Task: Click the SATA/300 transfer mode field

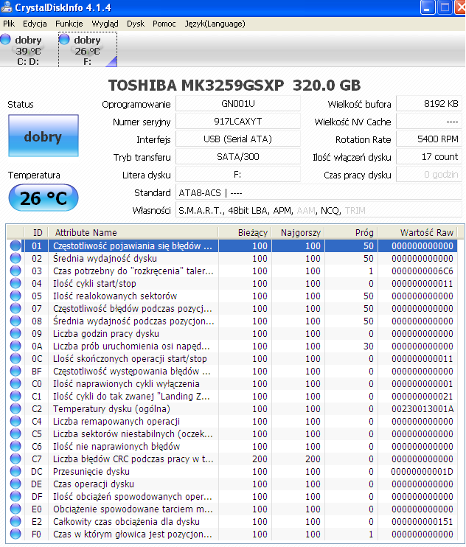Action: coord(238,156)
